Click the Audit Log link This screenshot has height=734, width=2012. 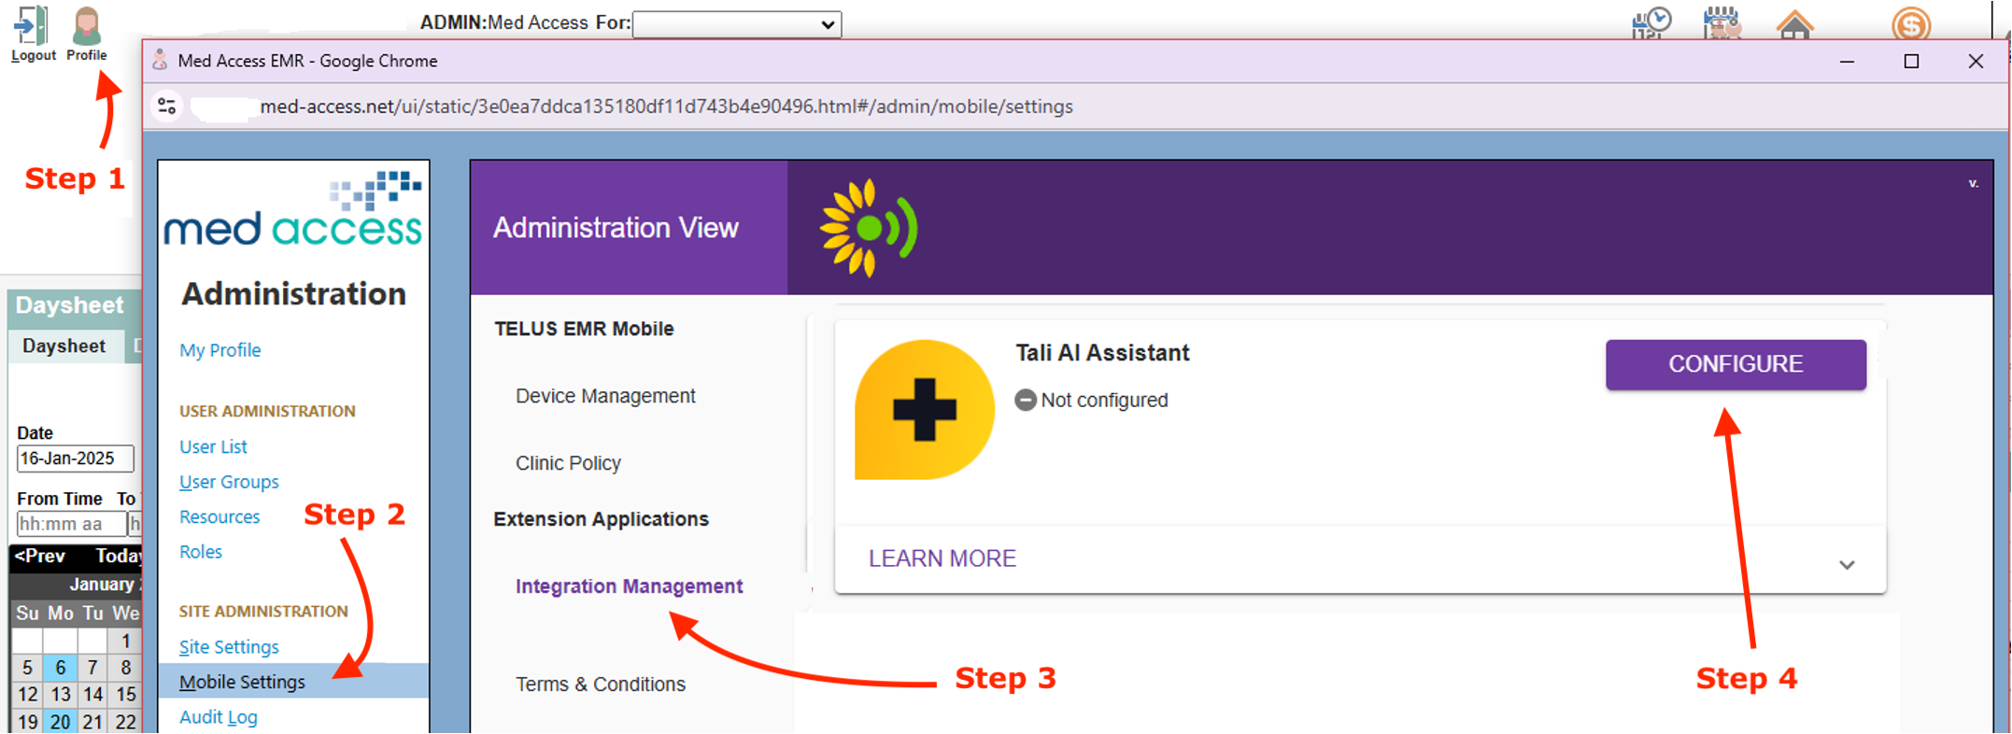pyautogui.click(x=218, y=717)
